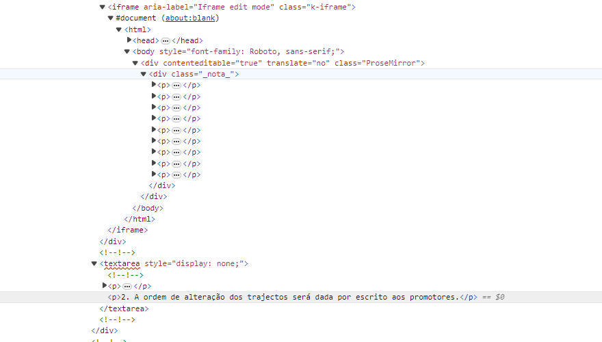Screen dimensions: 602x342
Task: Click the "k-iframe" class attribute value
Action: (331, 7)
